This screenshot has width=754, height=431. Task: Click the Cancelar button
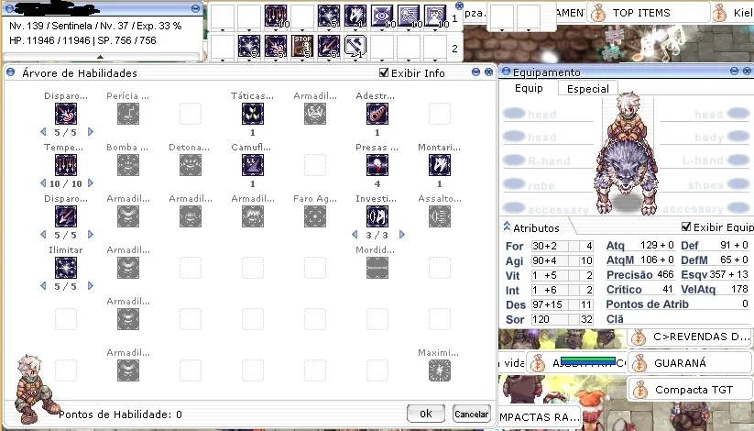471,414
